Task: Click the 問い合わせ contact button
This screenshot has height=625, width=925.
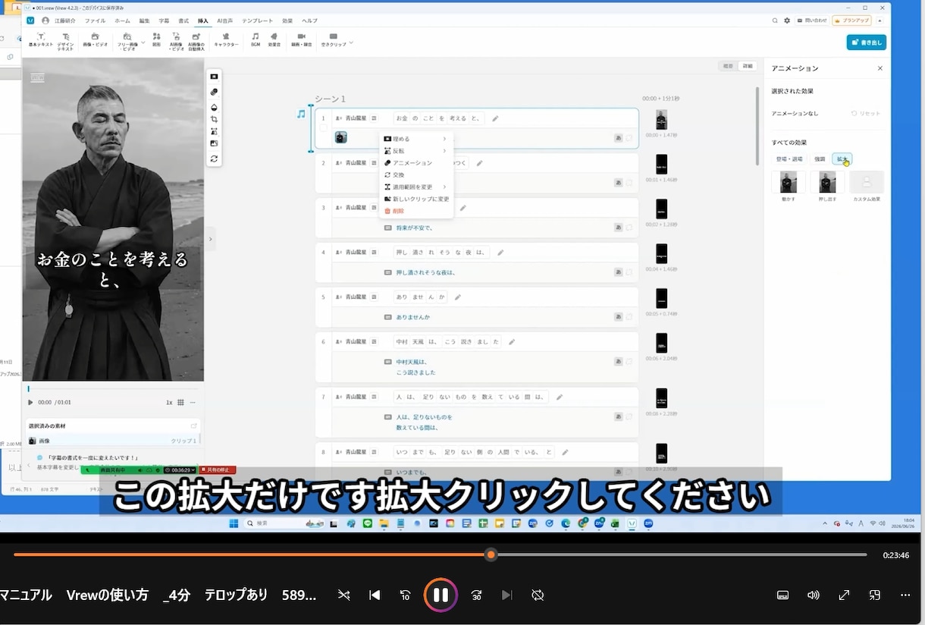Action: pyautogui.click(x=813, y=20)
